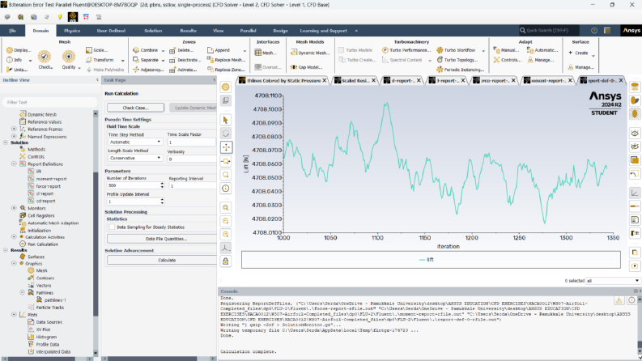Select the pathlines-1 tree item
This screenshot has width=642, height=361.
[55, 300]
